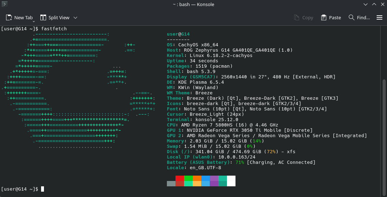The image size is (387, 197).
Task: Paste clipboard into terminal
Action: pos(331,17)
